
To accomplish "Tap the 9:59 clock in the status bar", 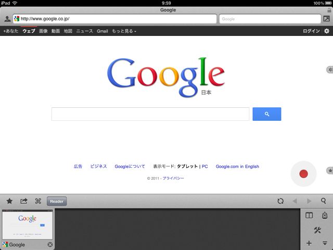I will pos(166,3).
